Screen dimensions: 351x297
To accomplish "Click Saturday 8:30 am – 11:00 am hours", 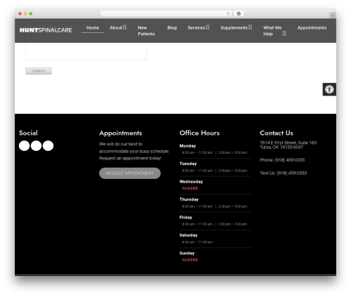I will tap(197, 242).
